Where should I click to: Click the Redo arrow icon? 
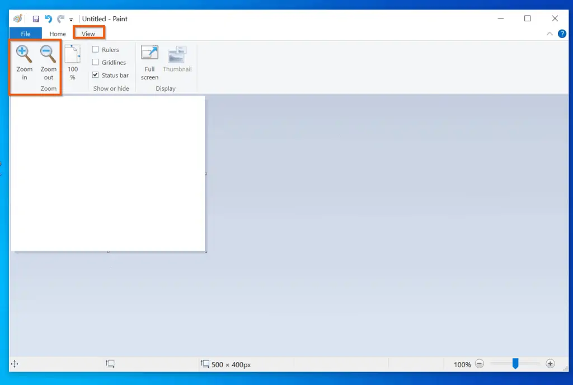60,19
